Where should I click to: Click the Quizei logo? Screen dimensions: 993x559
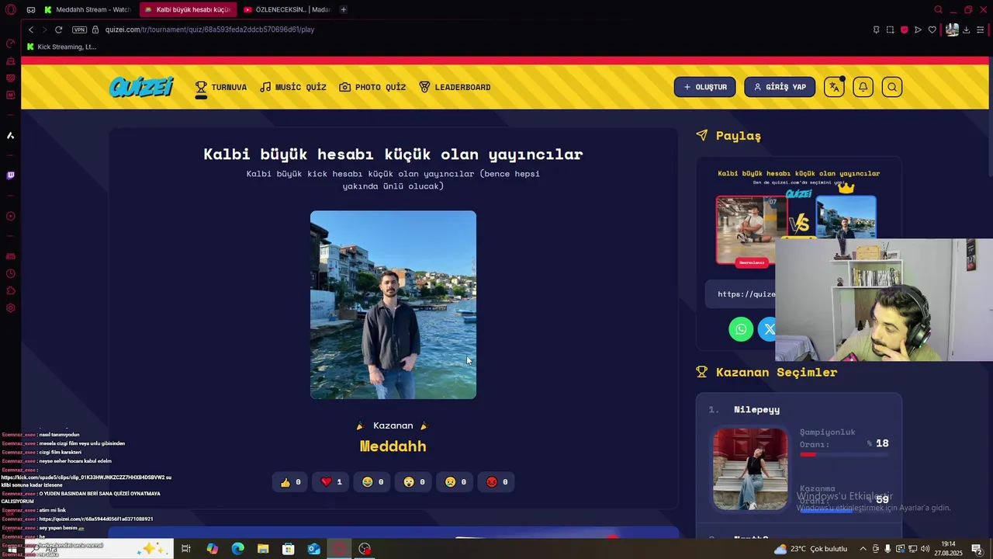[141, 87]
